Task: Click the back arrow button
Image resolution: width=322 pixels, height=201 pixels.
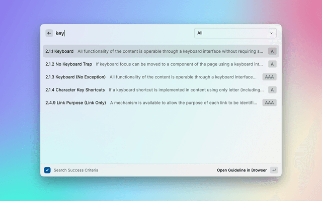Action: [x=49, y=33]
